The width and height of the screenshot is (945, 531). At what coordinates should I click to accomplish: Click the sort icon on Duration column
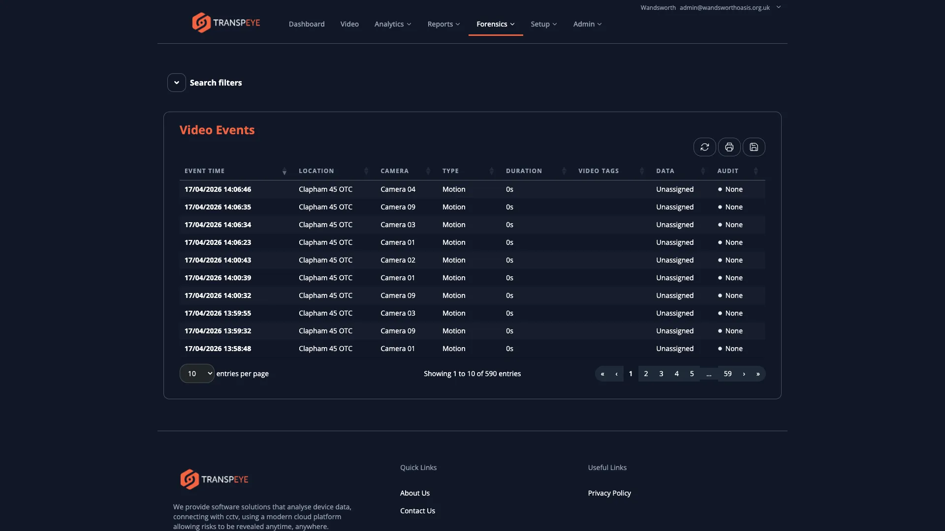coord(563,171)
